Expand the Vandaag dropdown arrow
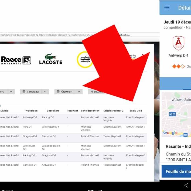 pyautogui.click(x=45, y=92)
